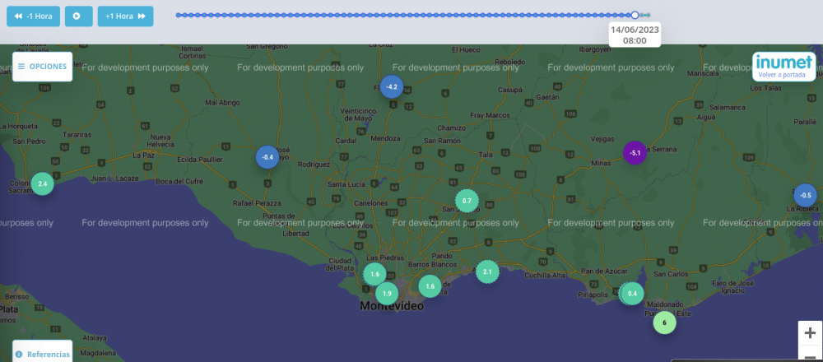Viewport: 823px width, 362px height.
Task: Click the Faro de José Ignacio label
Action: (732, 287)
